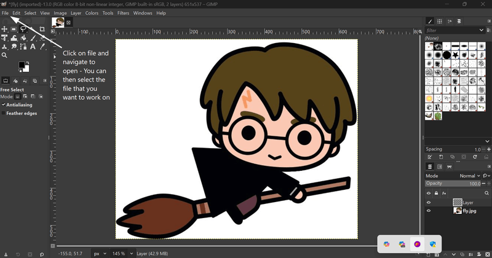This screenshot has height=258, width=492.
Task: Click the swap foreground/background colors arrow
Action: pyautogui.click(x=28, y=63)
